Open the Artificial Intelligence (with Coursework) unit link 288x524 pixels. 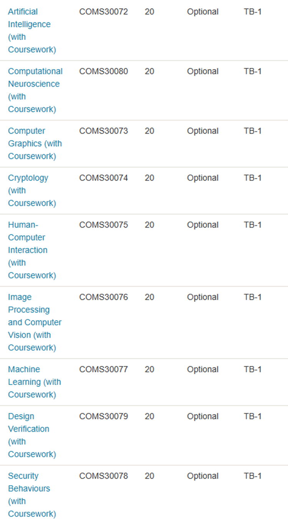point(32,31)
